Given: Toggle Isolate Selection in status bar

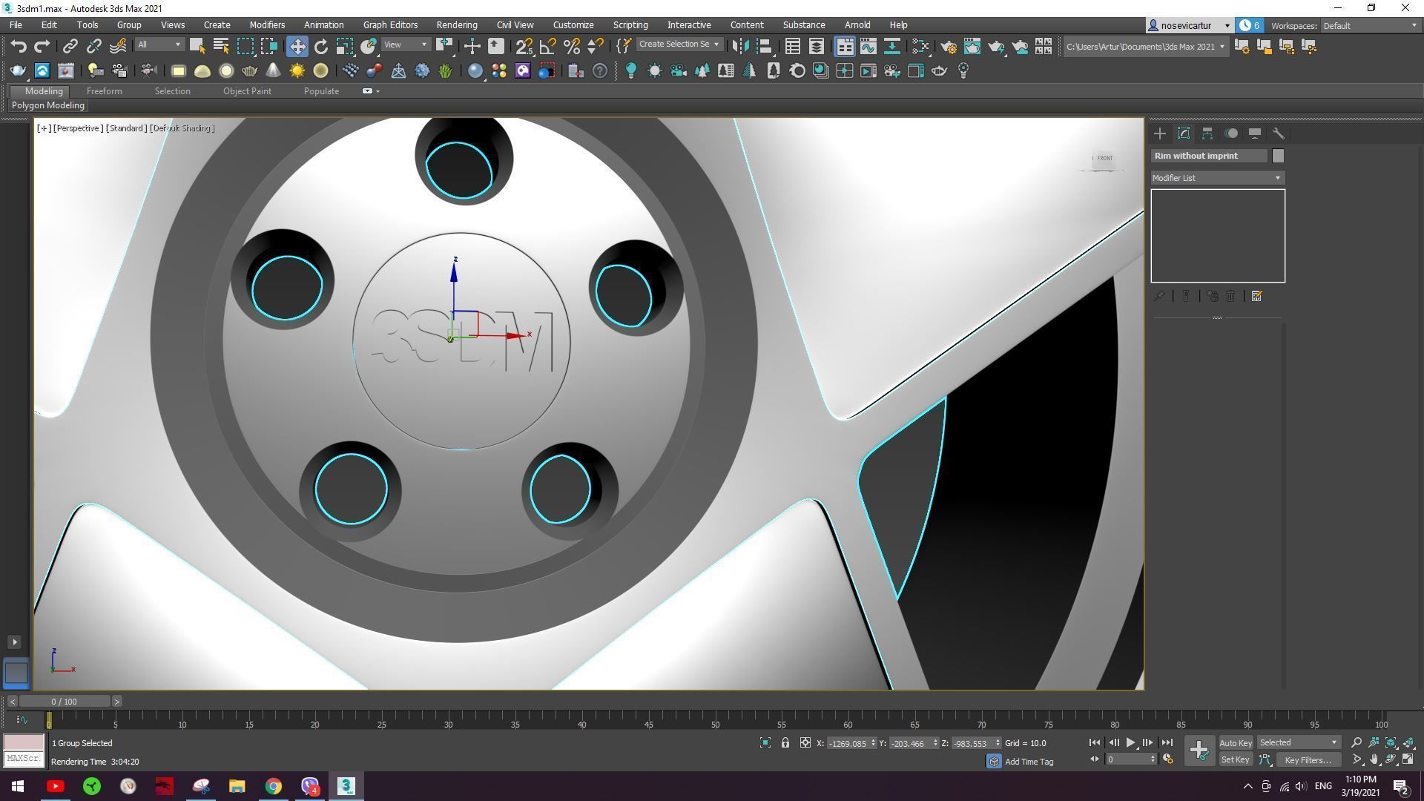Looking at the screenshot, I should (765, 742).
